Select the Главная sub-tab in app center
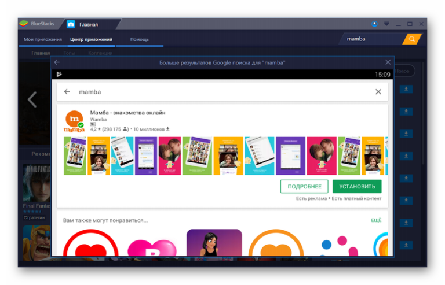 point(41,53)
